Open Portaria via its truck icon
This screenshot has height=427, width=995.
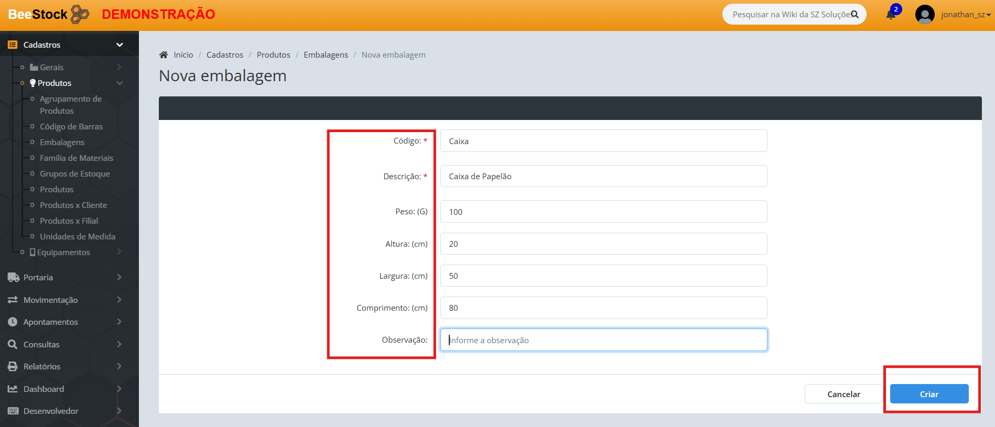(13, 277)
